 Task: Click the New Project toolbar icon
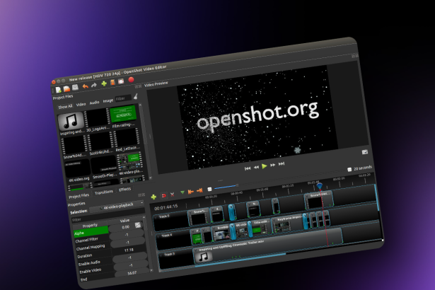59,90
